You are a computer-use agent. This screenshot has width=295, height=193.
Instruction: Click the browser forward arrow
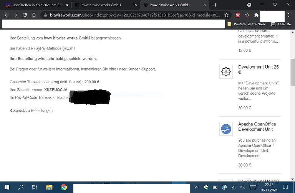click(15, 15)
